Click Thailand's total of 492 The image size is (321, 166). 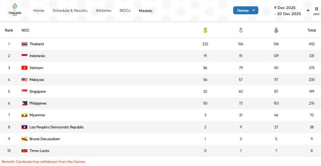(x=312, y=44)
